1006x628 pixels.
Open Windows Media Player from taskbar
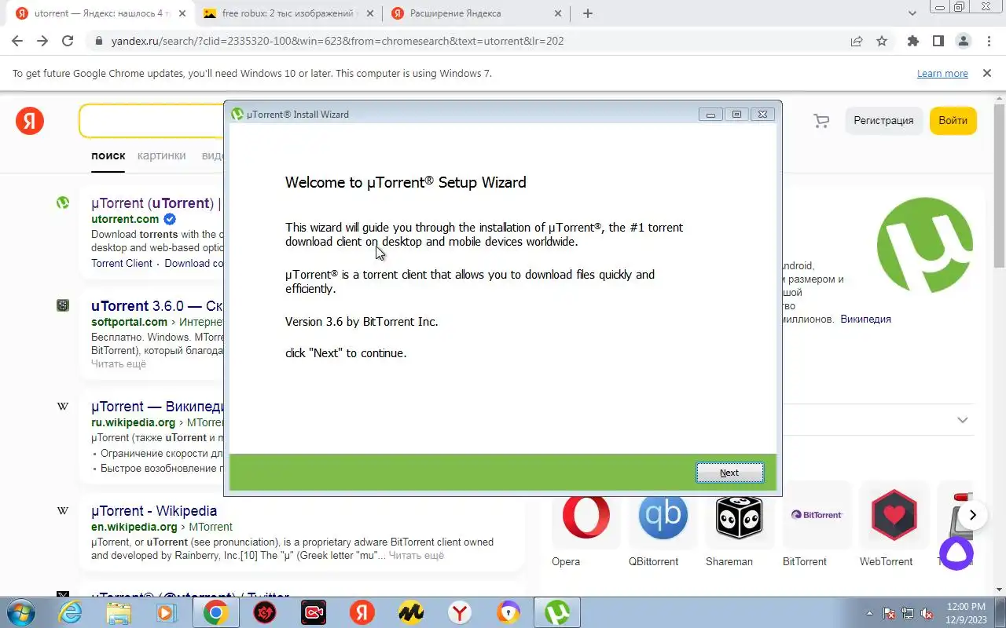tap(167, 613)
